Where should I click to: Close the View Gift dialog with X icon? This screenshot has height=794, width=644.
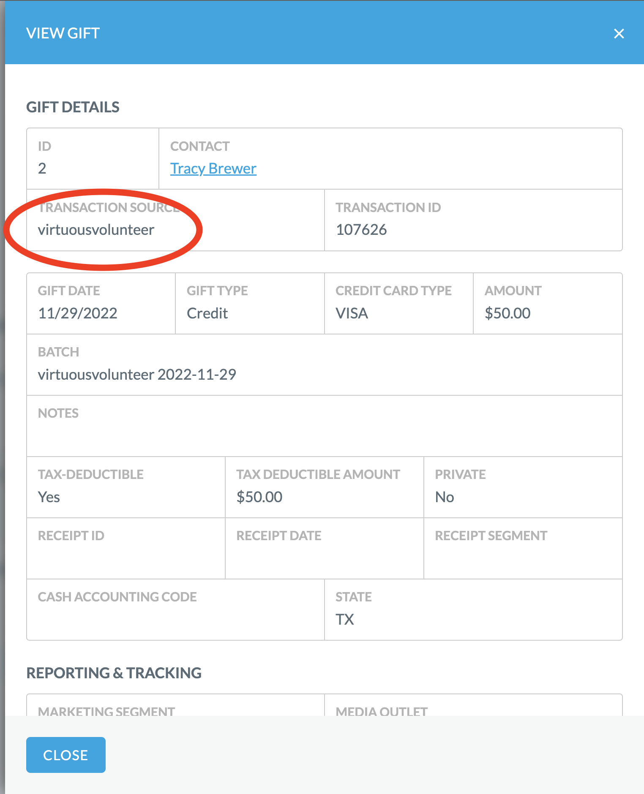click(x=619, y=33)
